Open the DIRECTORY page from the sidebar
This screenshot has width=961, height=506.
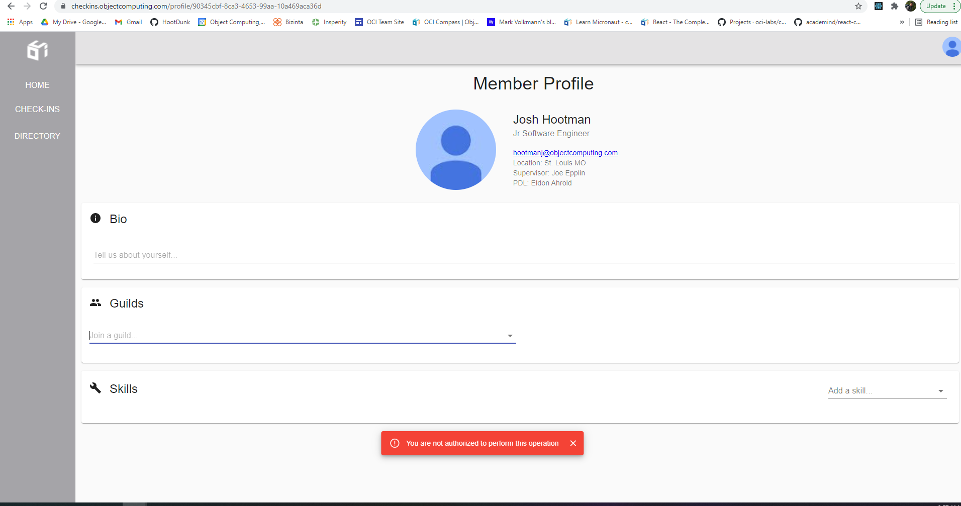coord(37,136)
